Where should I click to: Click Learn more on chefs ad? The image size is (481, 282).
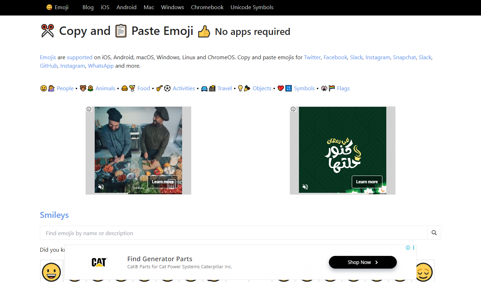(163, 182)
